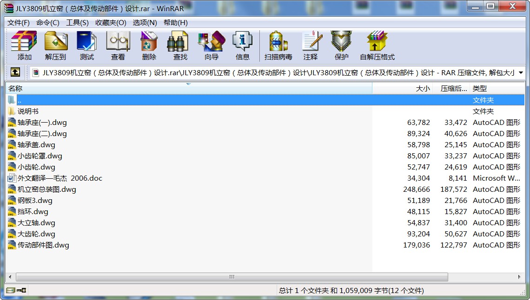This screenshot has height=300, width=530.
Task: Click the 扫描病毒 virus scan icon
Action: [278, 46]
